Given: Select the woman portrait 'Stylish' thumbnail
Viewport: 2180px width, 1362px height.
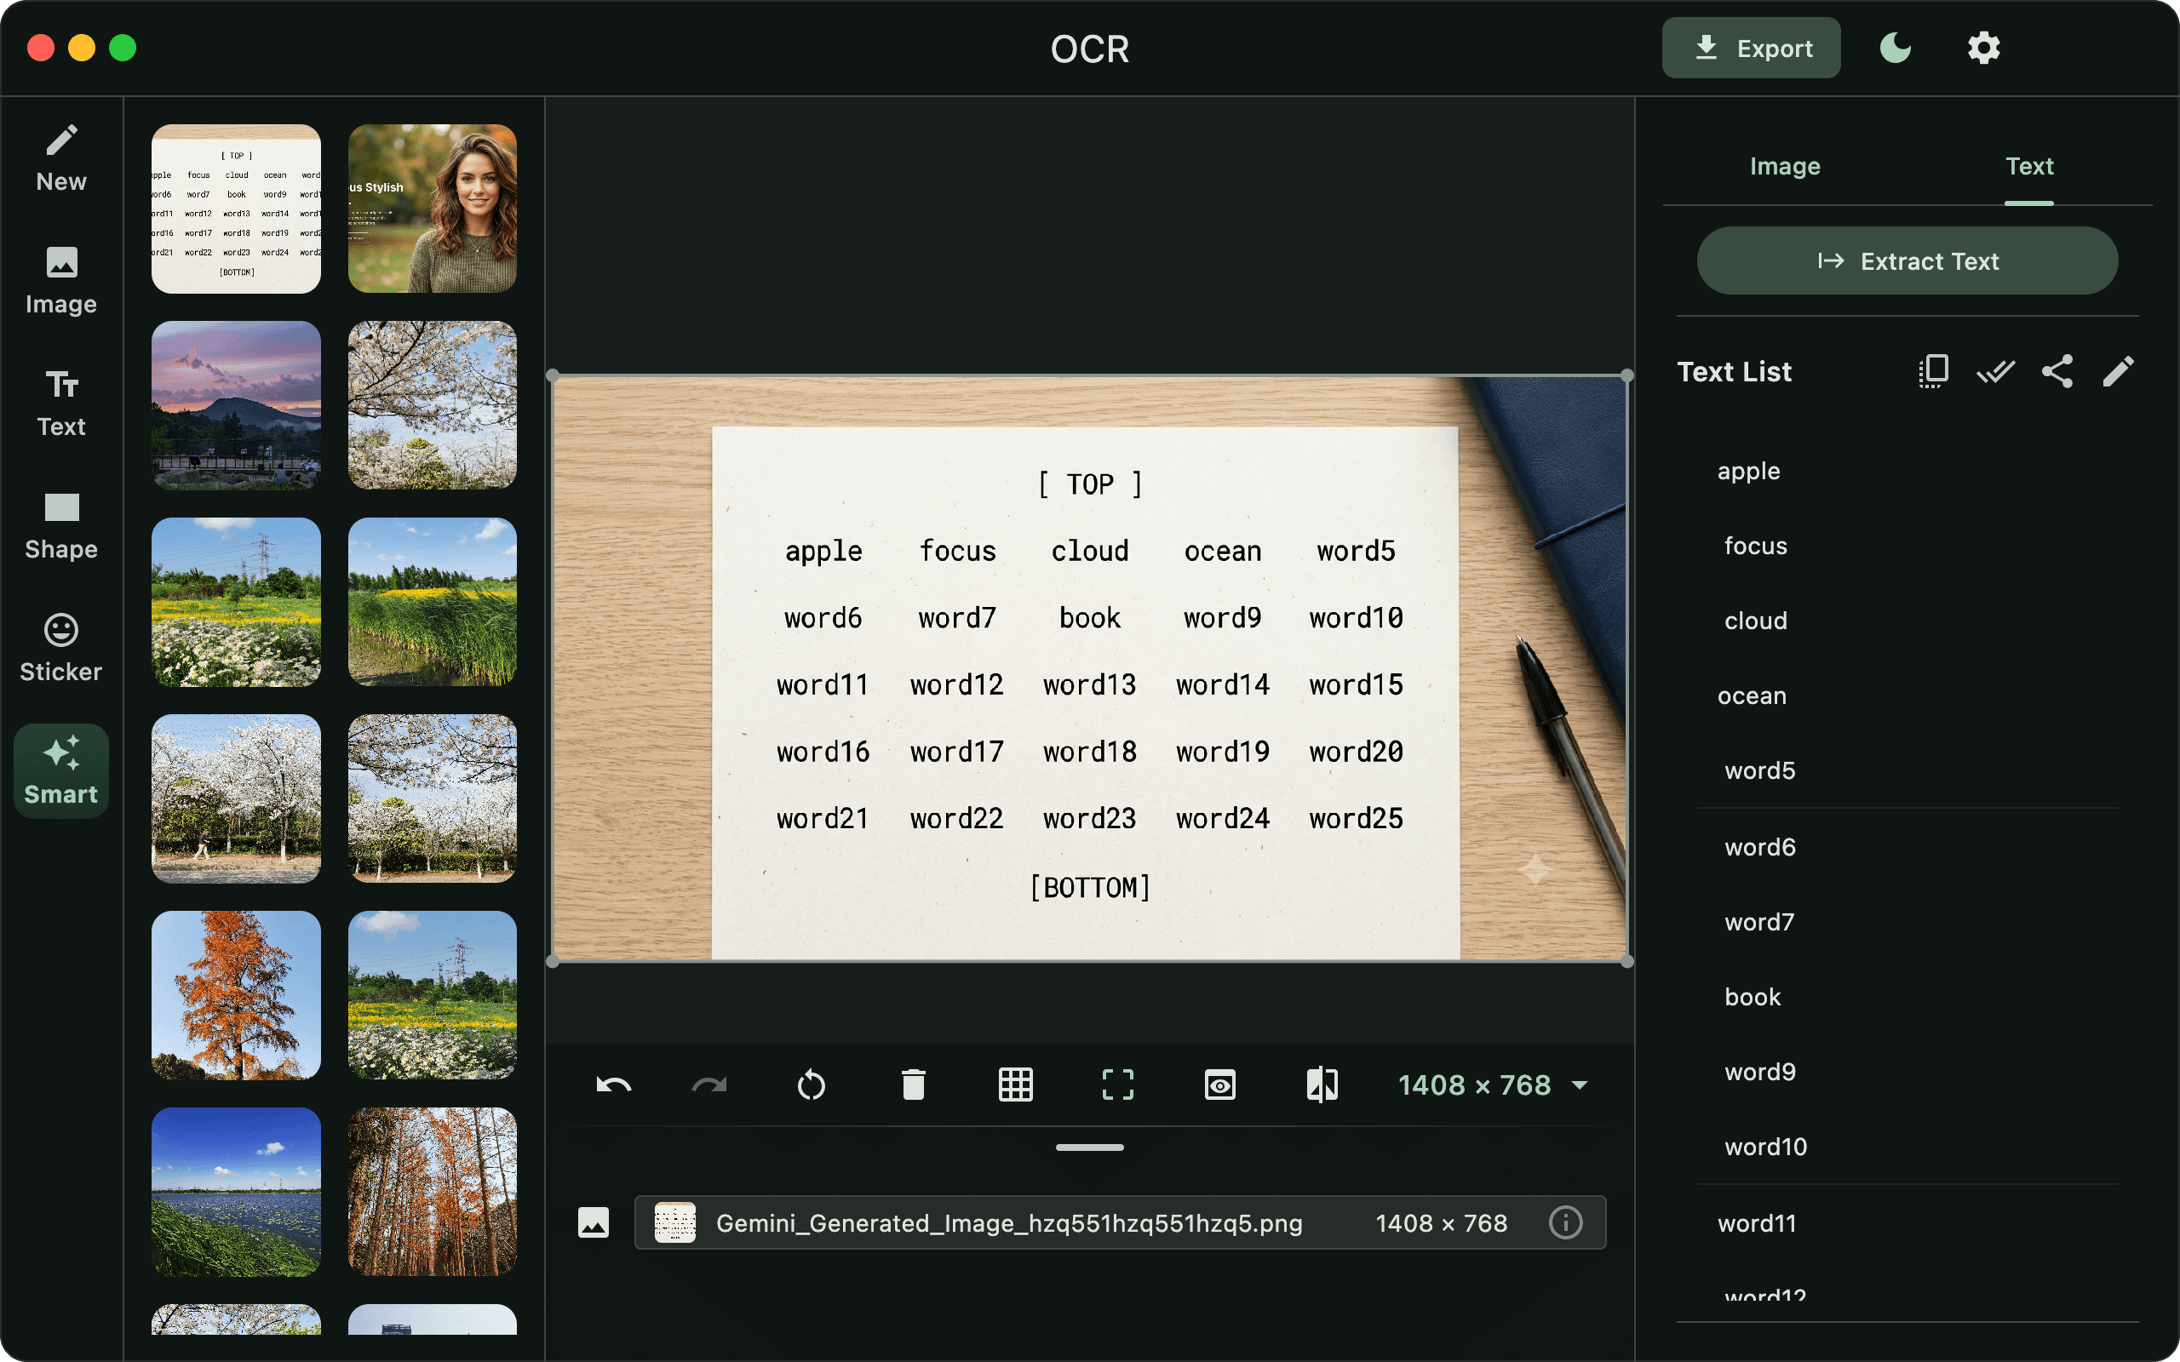Looking at the screenshot, I should click(x=433, y=209).
